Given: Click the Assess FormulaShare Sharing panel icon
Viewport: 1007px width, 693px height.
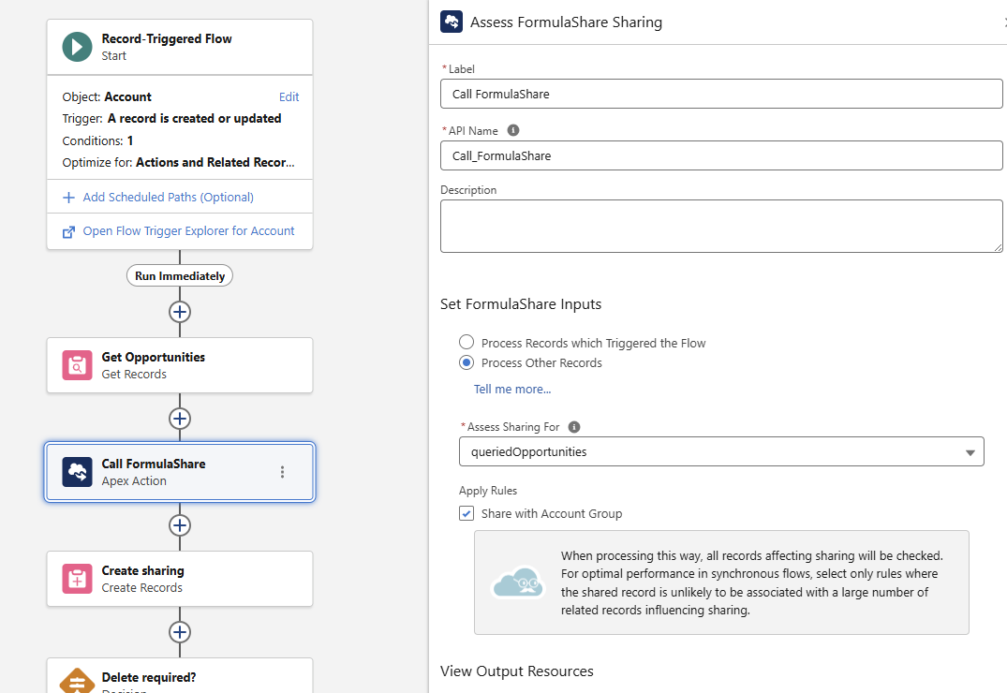Looking at the screenshot, I should [x=451, y=21].
